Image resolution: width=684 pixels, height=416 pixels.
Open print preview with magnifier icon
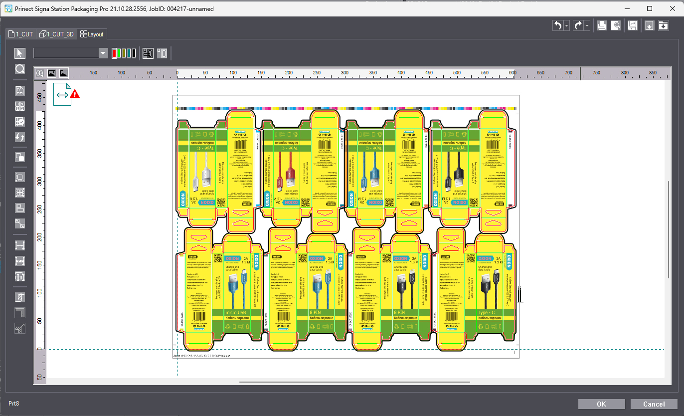pyautogui.click(x=617, y=25)
